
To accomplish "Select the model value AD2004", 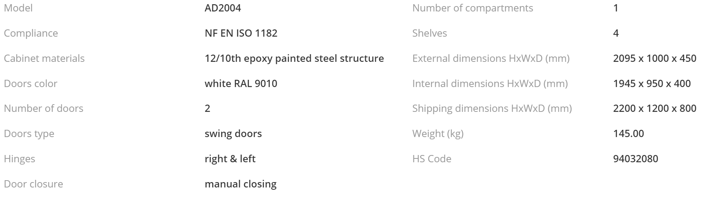I will coord(223,8).
